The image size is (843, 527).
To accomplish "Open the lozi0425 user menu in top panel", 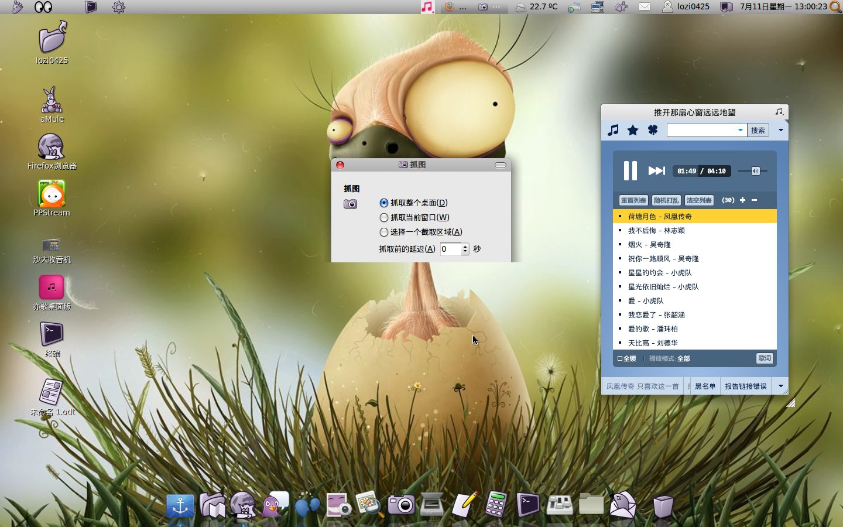I will (686, 6).
